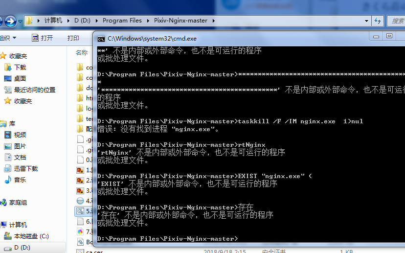Select highlighted batch file numbered 5.
This screenshot has height=253, width=405.
[x=84, y=211]
